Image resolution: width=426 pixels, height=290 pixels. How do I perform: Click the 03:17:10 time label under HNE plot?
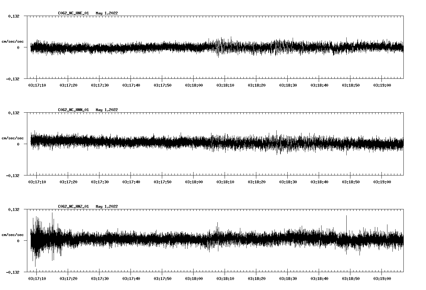(x=37, y=85)
